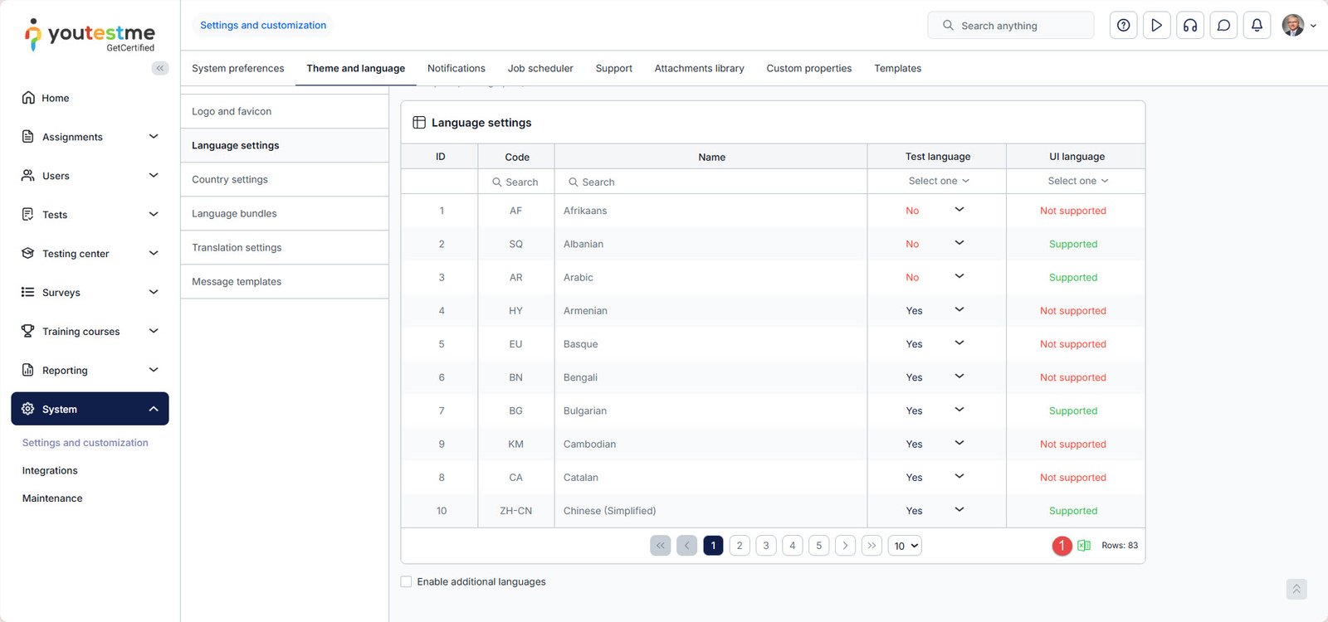The image size is (1328, 622).
Task: Switch to the Notifications tab
Action: [x=456, y=69]
